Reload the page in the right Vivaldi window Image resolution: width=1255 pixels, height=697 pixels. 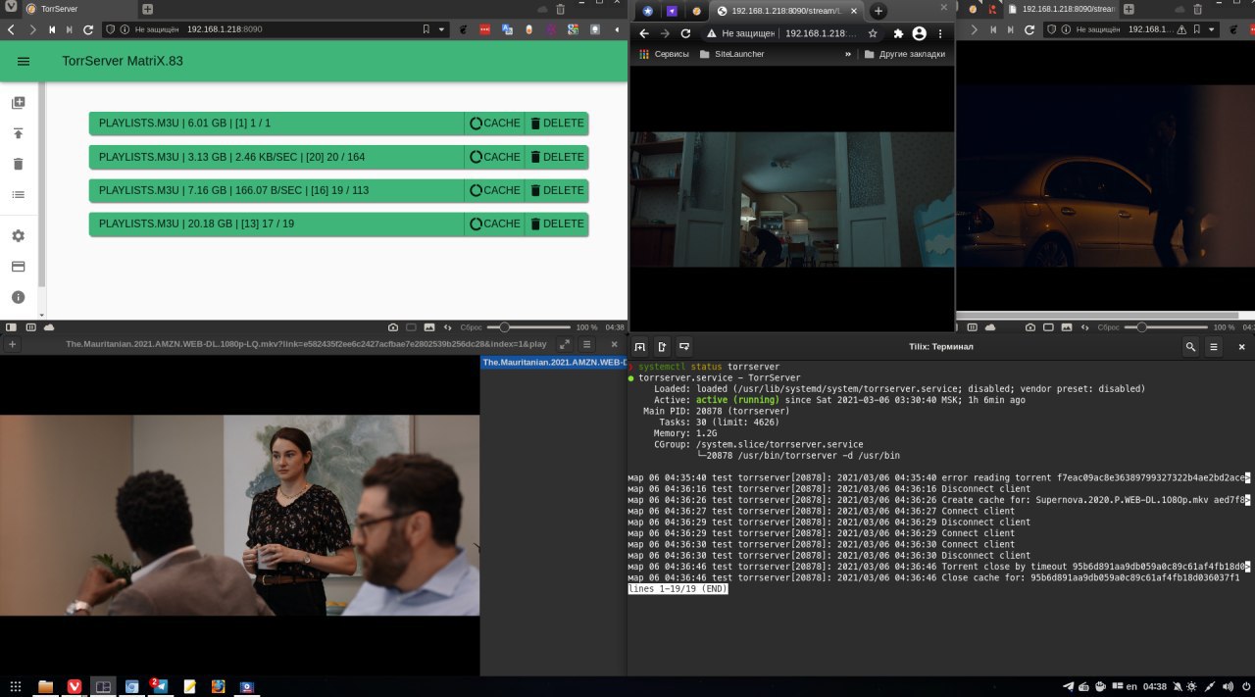pyautogui.click(x=1029, y=29)
